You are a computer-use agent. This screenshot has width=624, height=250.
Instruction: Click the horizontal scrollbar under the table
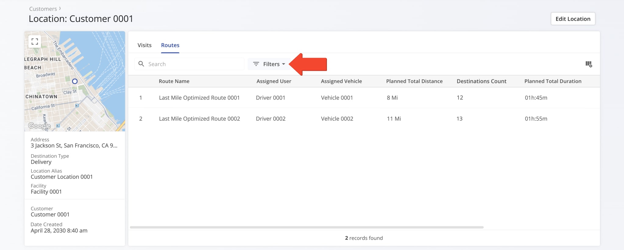(306, 227)
